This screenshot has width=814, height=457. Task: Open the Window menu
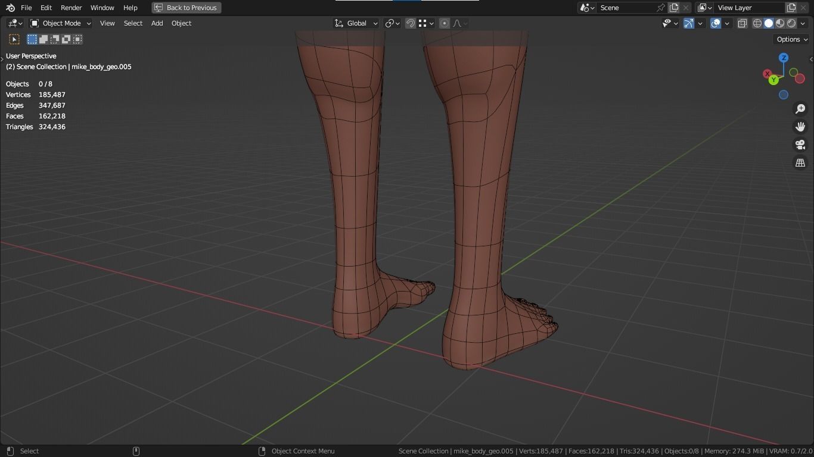click(102, 8)
